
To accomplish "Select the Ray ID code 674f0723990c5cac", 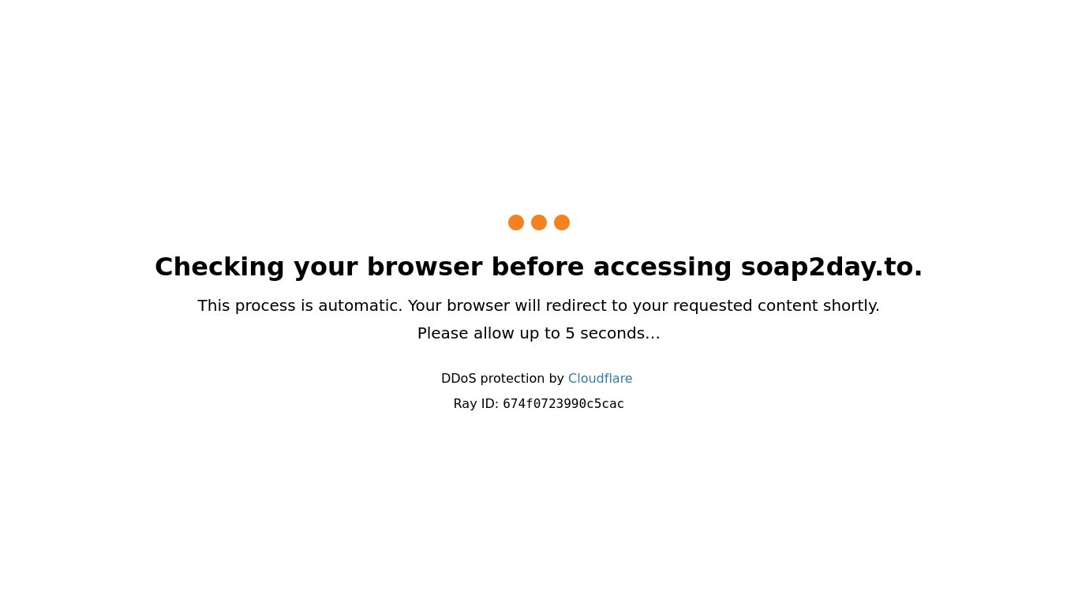I will coord(563,404).
